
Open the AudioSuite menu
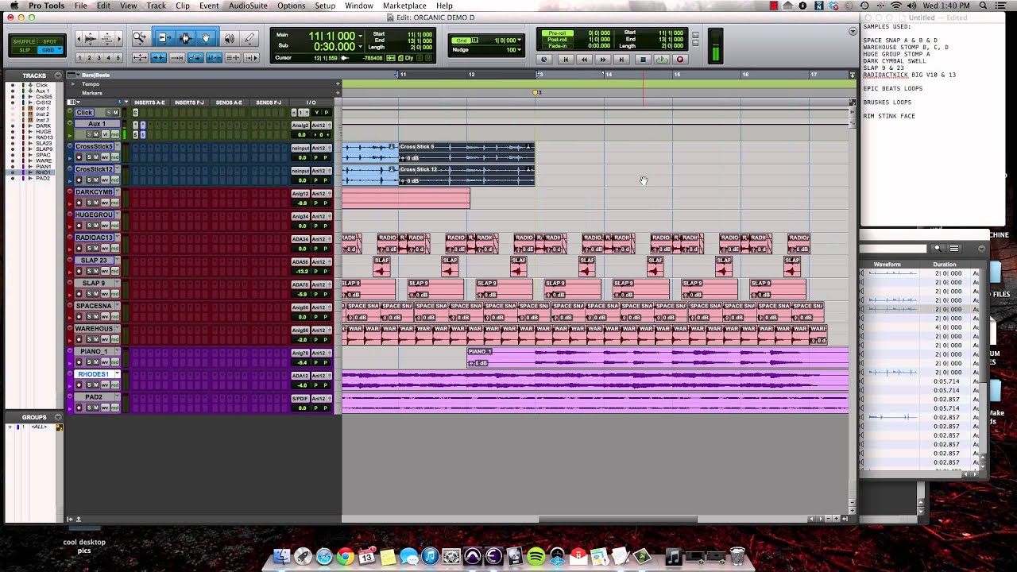click(x=248, y=6)
